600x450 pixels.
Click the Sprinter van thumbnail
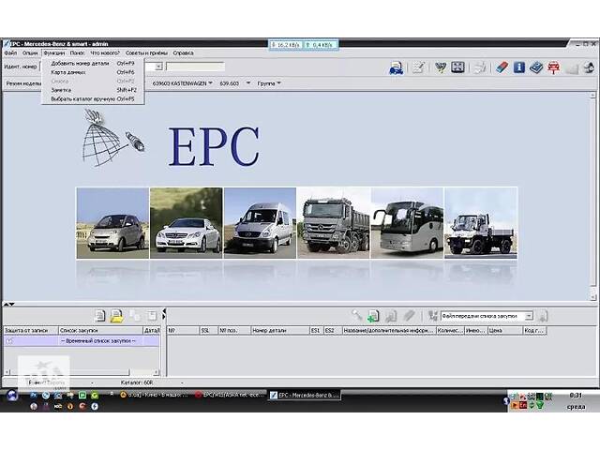coord(261,223)
